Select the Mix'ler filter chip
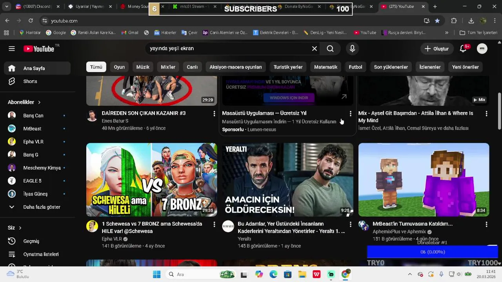 168,67
